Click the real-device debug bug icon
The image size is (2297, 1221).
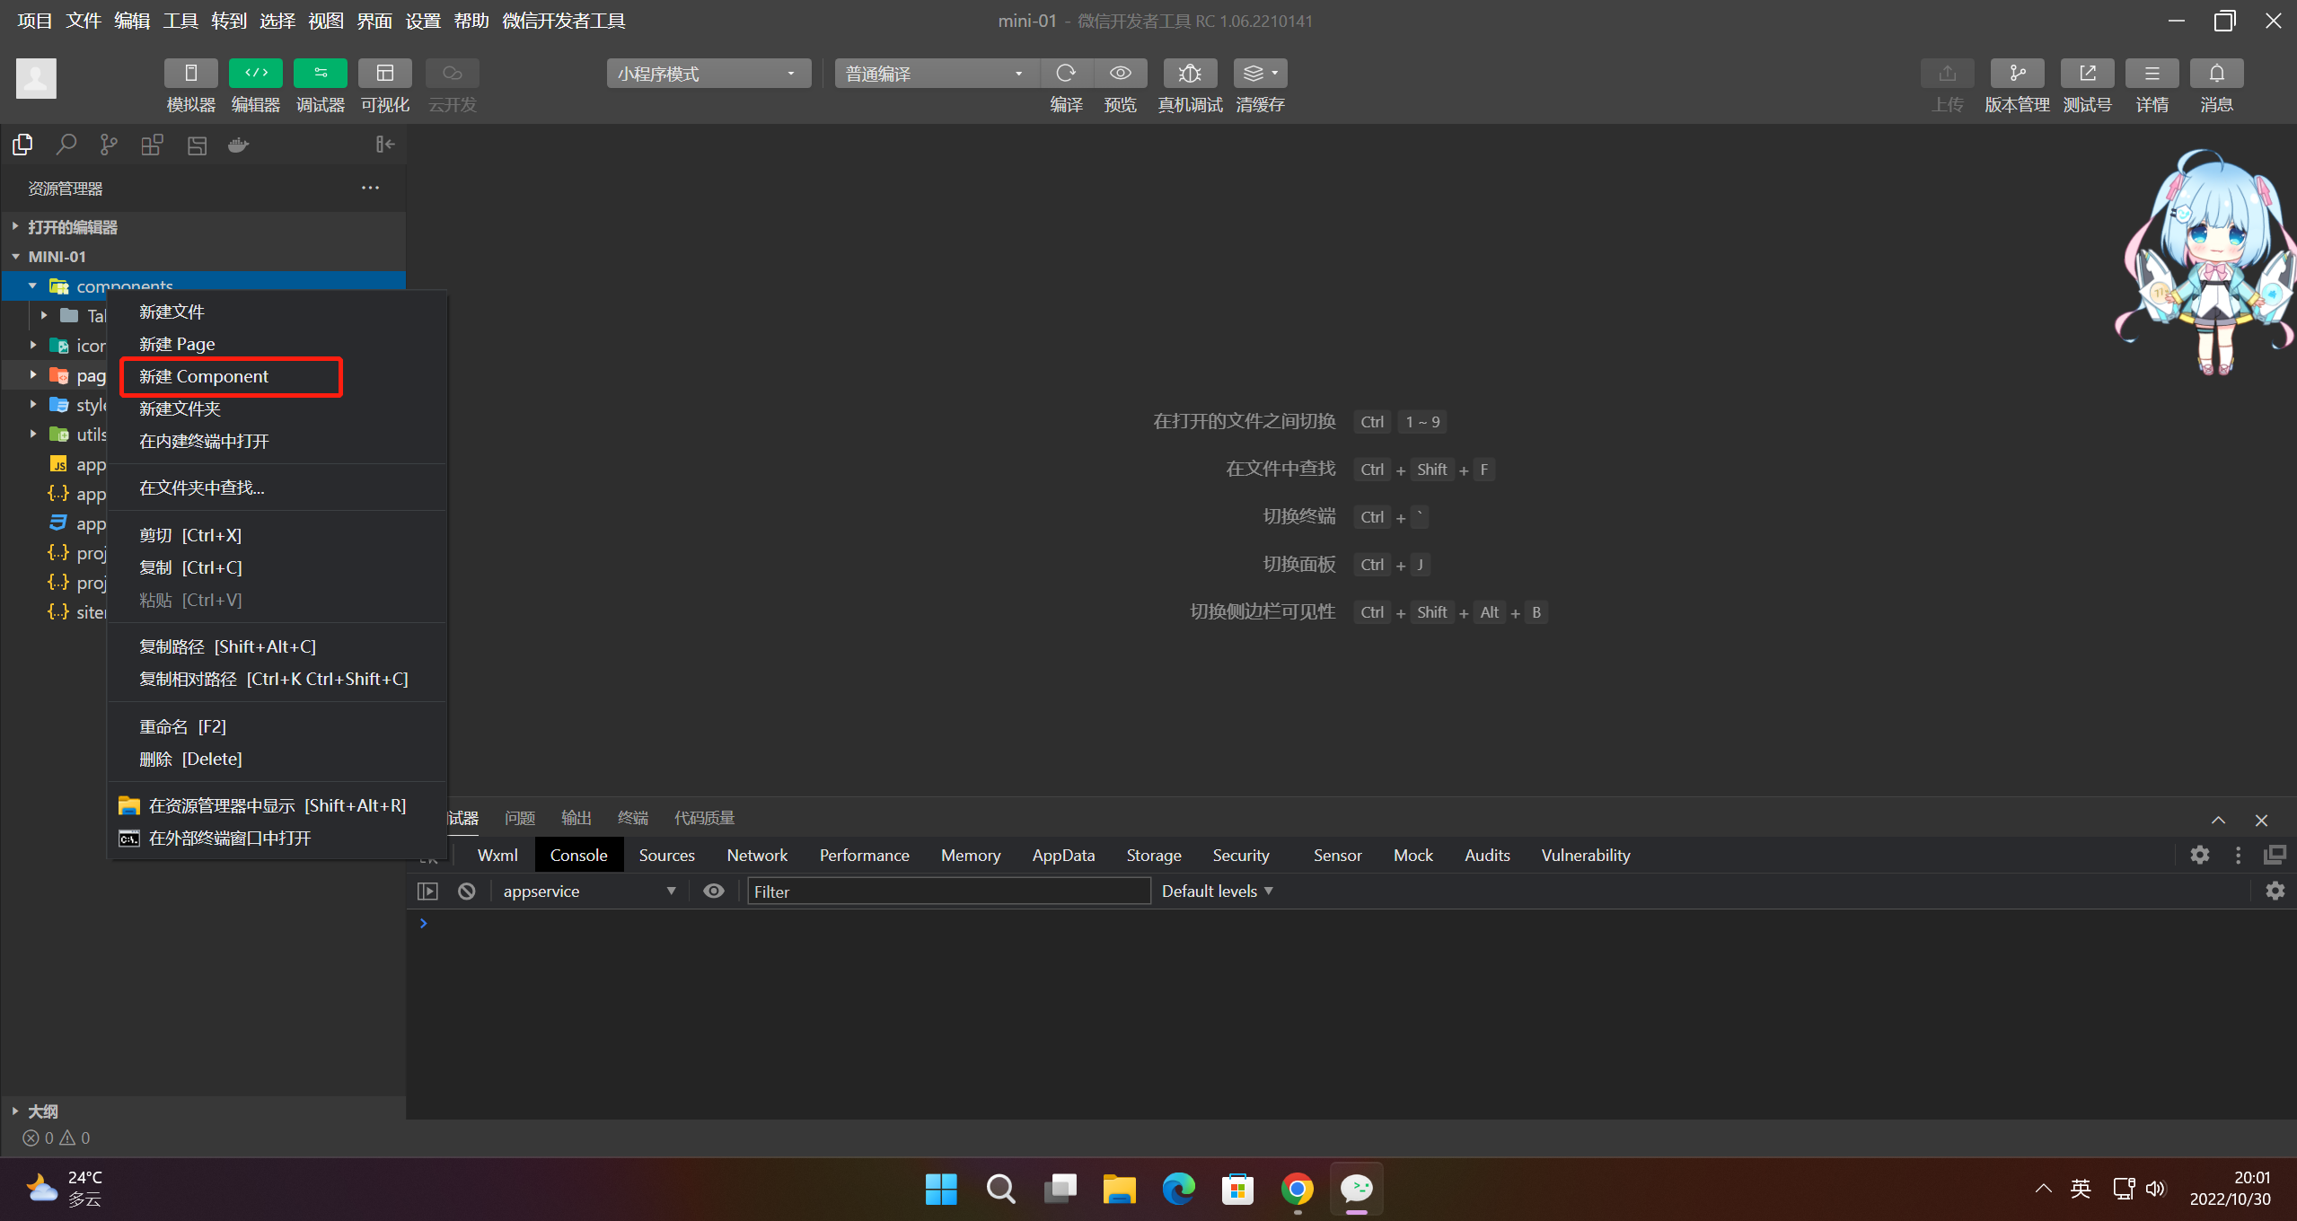1190,74
